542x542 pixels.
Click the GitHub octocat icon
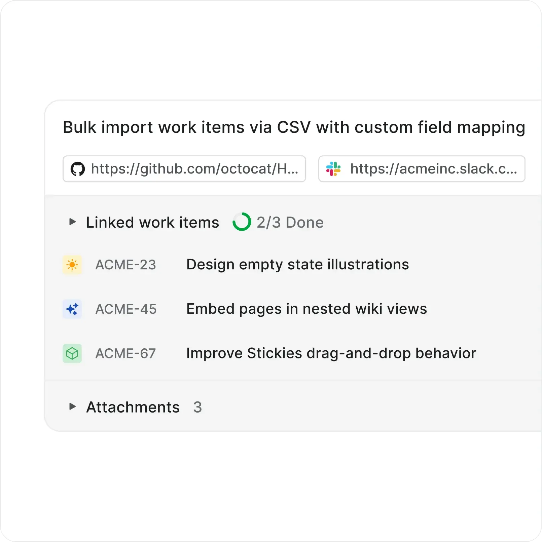[x=77, y=169]
